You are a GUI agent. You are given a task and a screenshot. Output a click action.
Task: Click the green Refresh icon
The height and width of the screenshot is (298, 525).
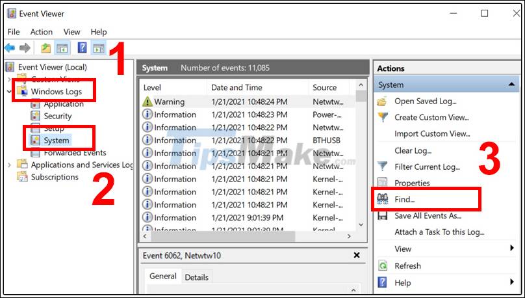coord(382,266)
